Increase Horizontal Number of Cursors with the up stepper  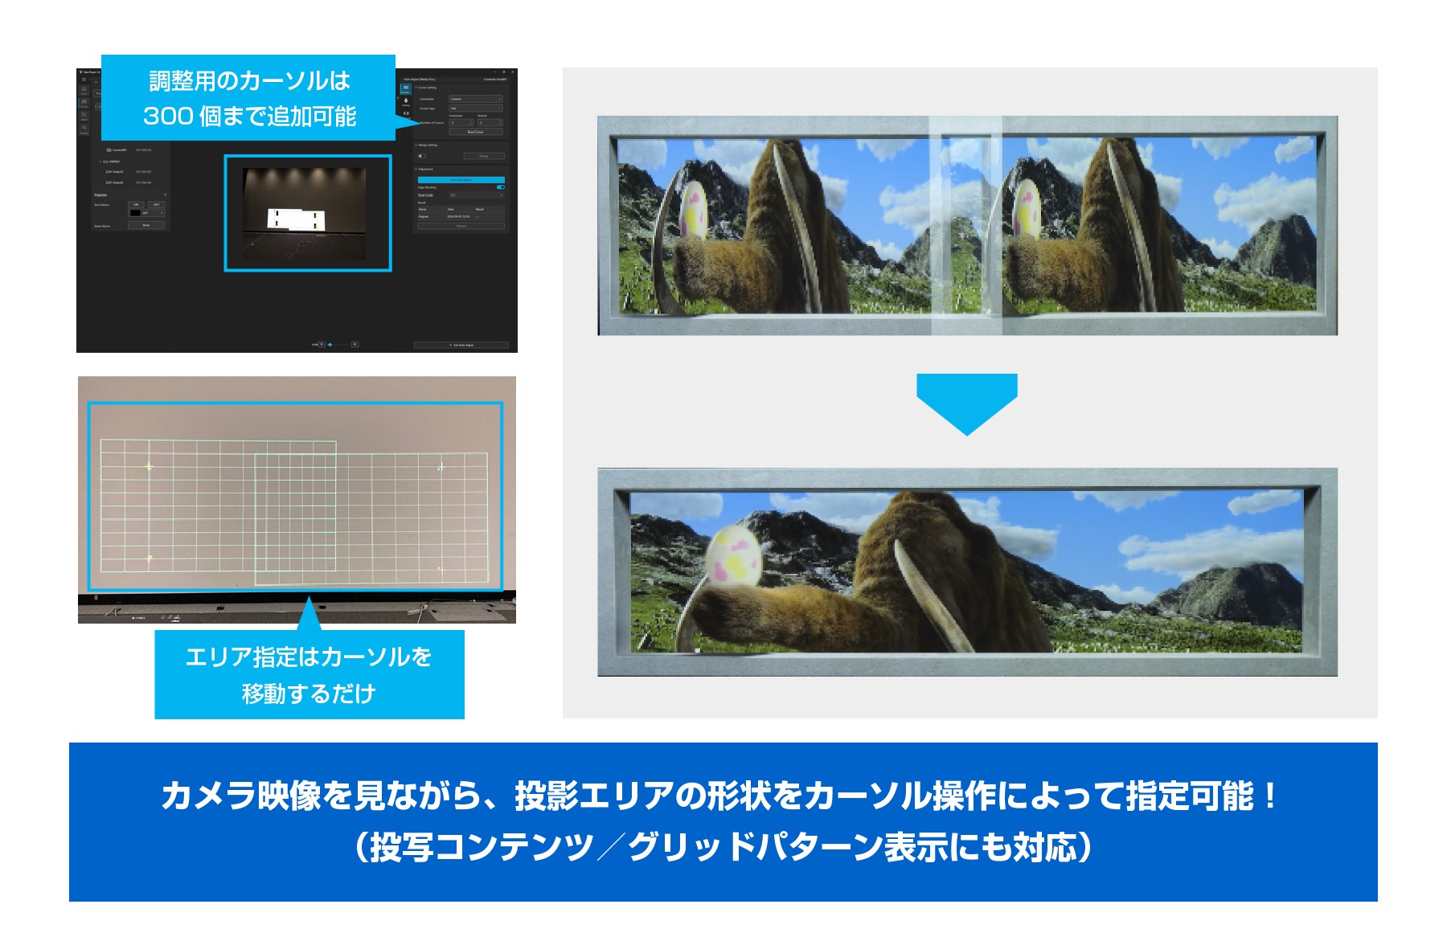tap(470, 122)
